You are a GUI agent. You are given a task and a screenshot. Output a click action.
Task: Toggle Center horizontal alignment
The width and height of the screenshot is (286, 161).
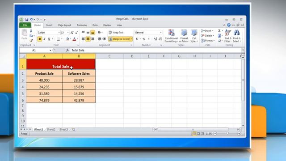click(88, 39)
